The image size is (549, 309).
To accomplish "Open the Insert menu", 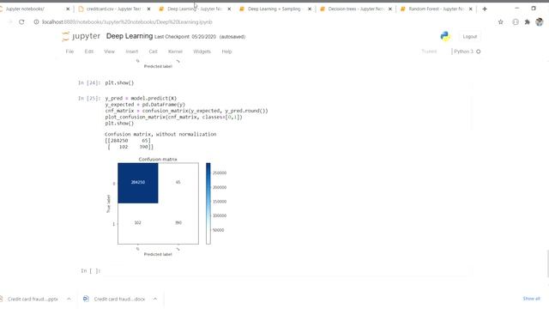I will point(132,51).
